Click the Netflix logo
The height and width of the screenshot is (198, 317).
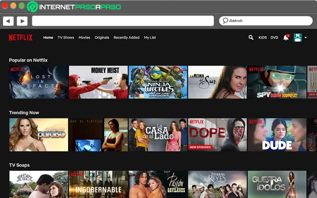coord(21,38)
